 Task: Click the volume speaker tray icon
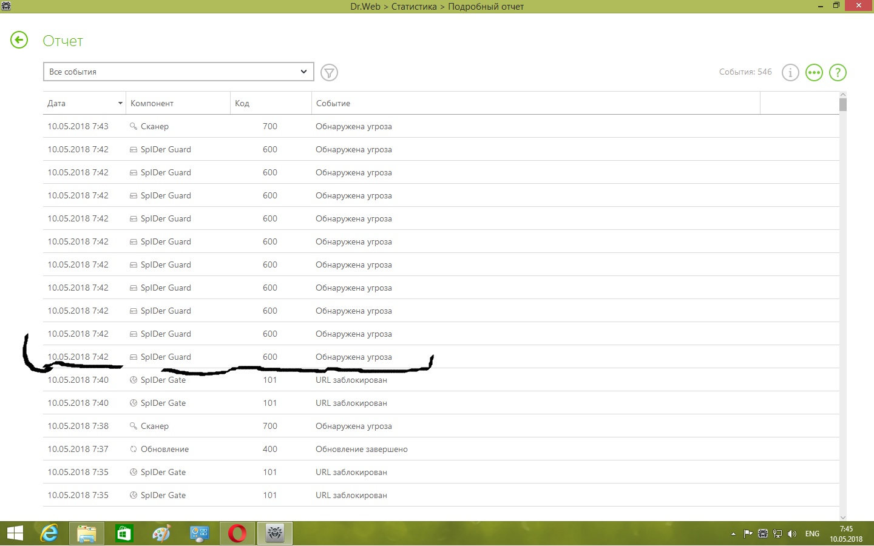point(792,534)
